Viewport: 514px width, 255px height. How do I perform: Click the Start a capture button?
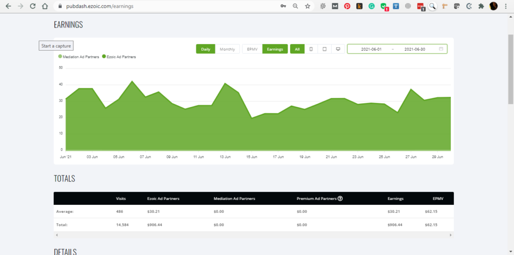click(x=56, y=46)
